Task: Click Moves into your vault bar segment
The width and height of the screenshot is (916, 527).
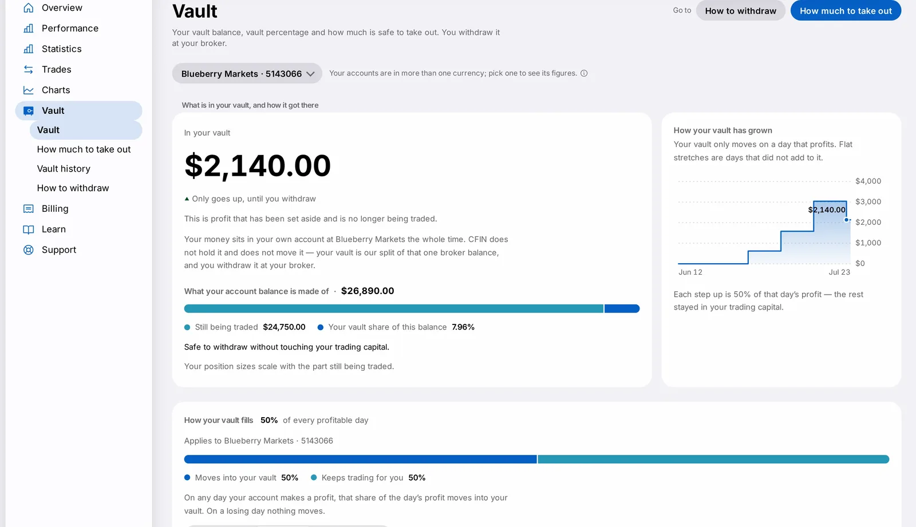Action: coord(361,459)
